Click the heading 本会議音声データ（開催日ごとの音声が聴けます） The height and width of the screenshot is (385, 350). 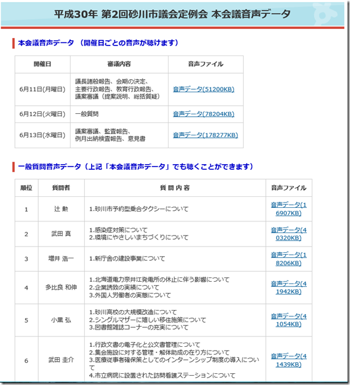pos(98,42)
